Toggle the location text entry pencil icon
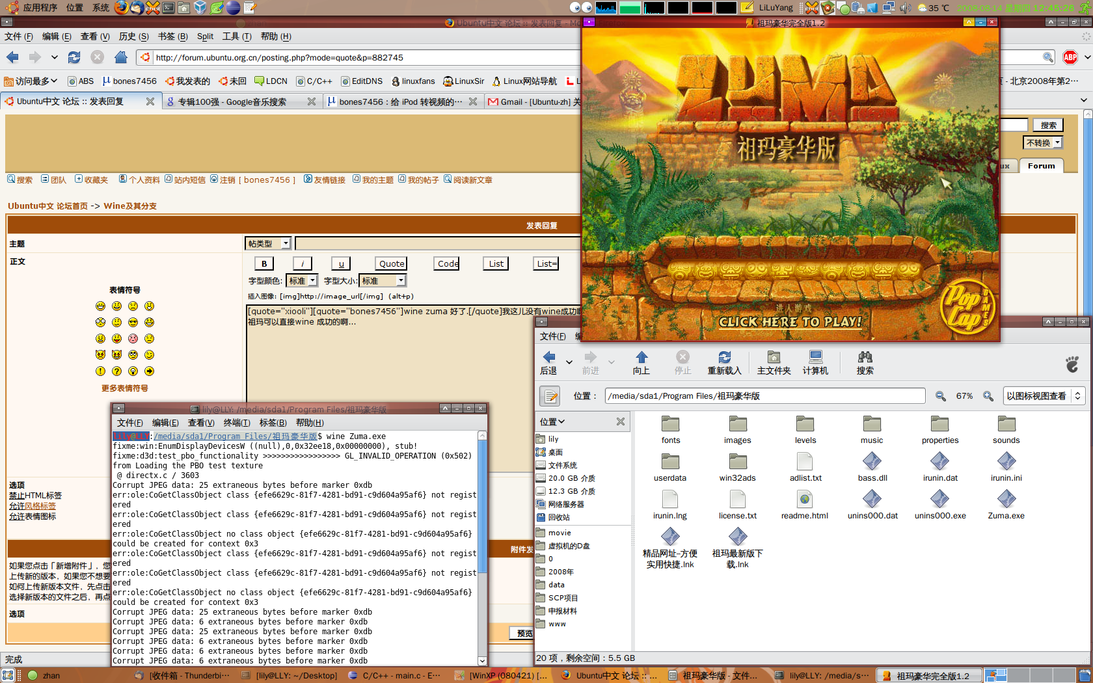 (x=550, y=395)
